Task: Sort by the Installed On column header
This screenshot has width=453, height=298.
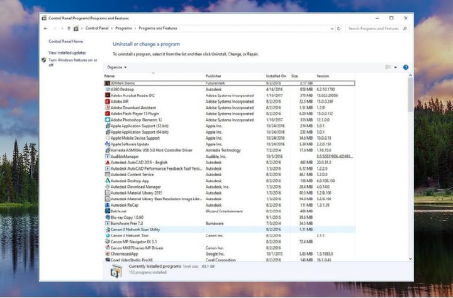Action: coord(276,76)
